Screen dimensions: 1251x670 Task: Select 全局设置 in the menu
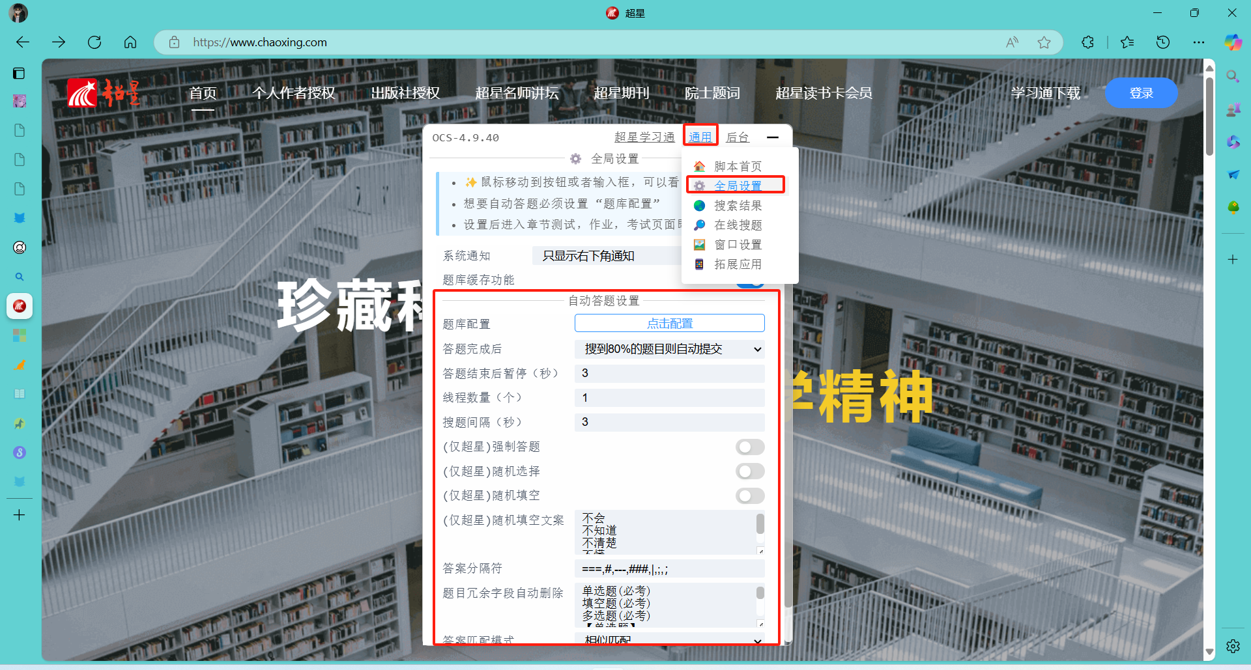pos(738,186)
